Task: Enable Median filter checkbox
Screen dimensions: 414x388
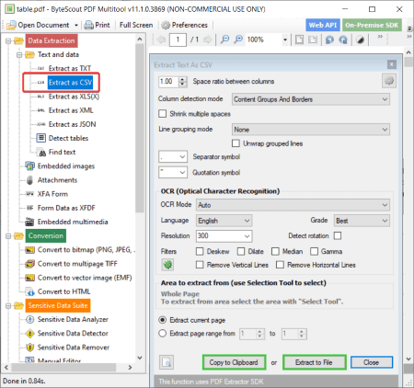Action: click(275, 251)
